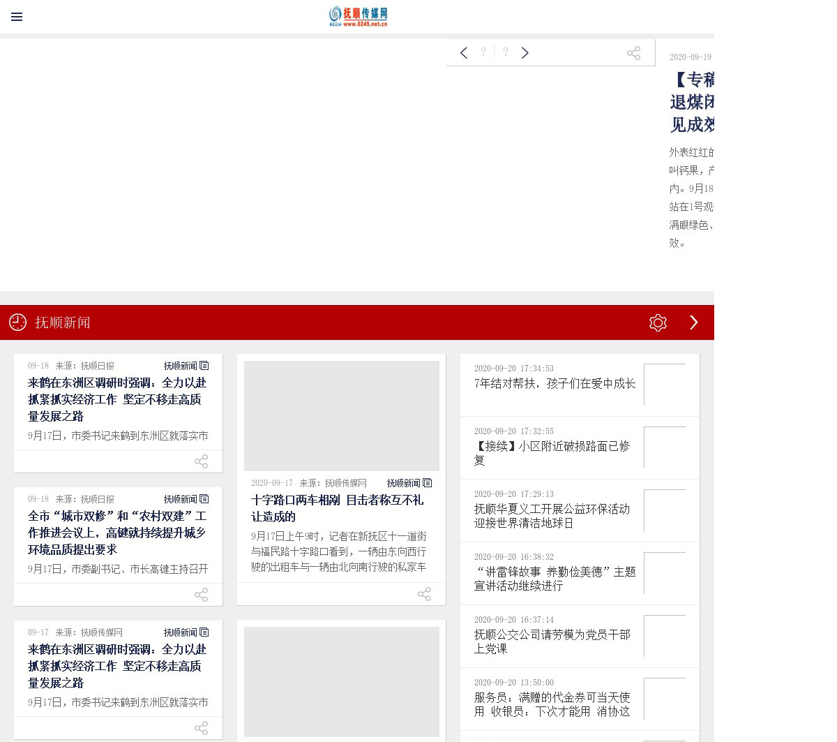Click the share icon in slider bar
Image resolution: width=837 pixels, height=742 pixels.
click(633, 53)
